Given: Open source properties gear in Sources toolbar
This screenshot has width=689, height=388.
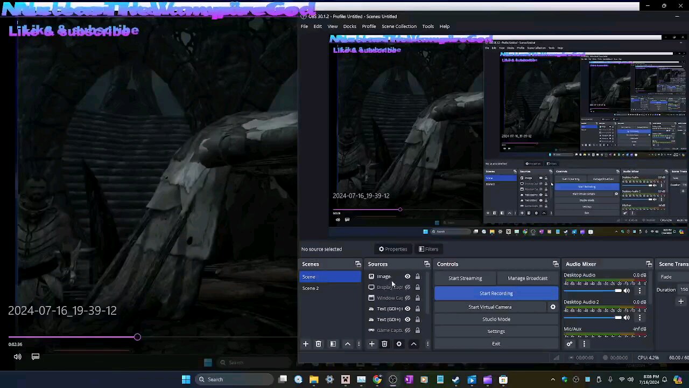Looking at the screenshot, I should pyautogui.click(x=399, y=344).
